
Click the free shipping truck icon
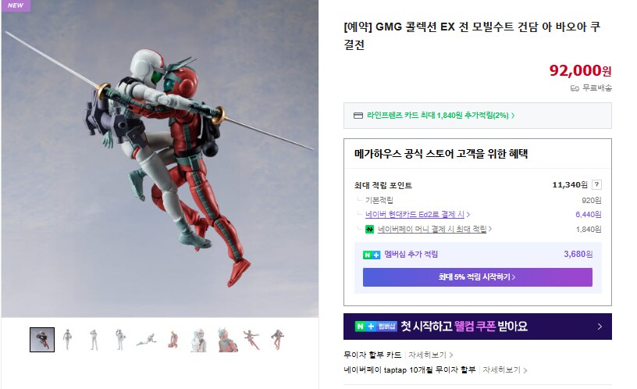point(575,88)
